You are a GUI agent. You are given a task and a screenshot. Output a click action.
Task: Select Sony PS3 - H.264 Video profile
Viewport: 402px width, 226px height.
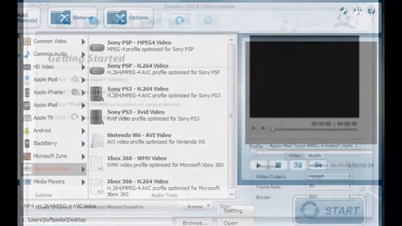point(158,92)
